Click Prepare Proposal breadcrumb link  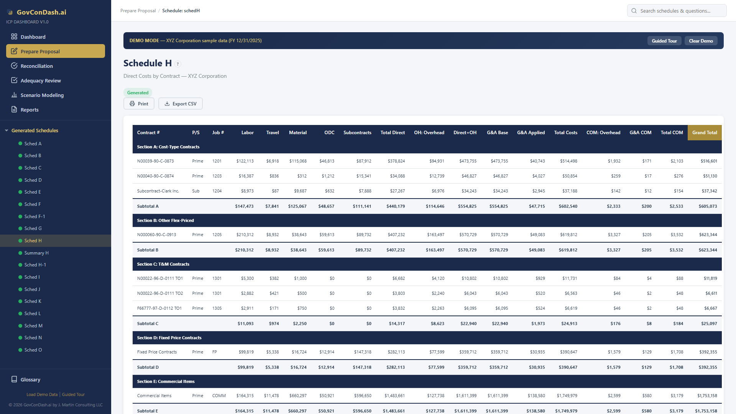pos(138,11)
